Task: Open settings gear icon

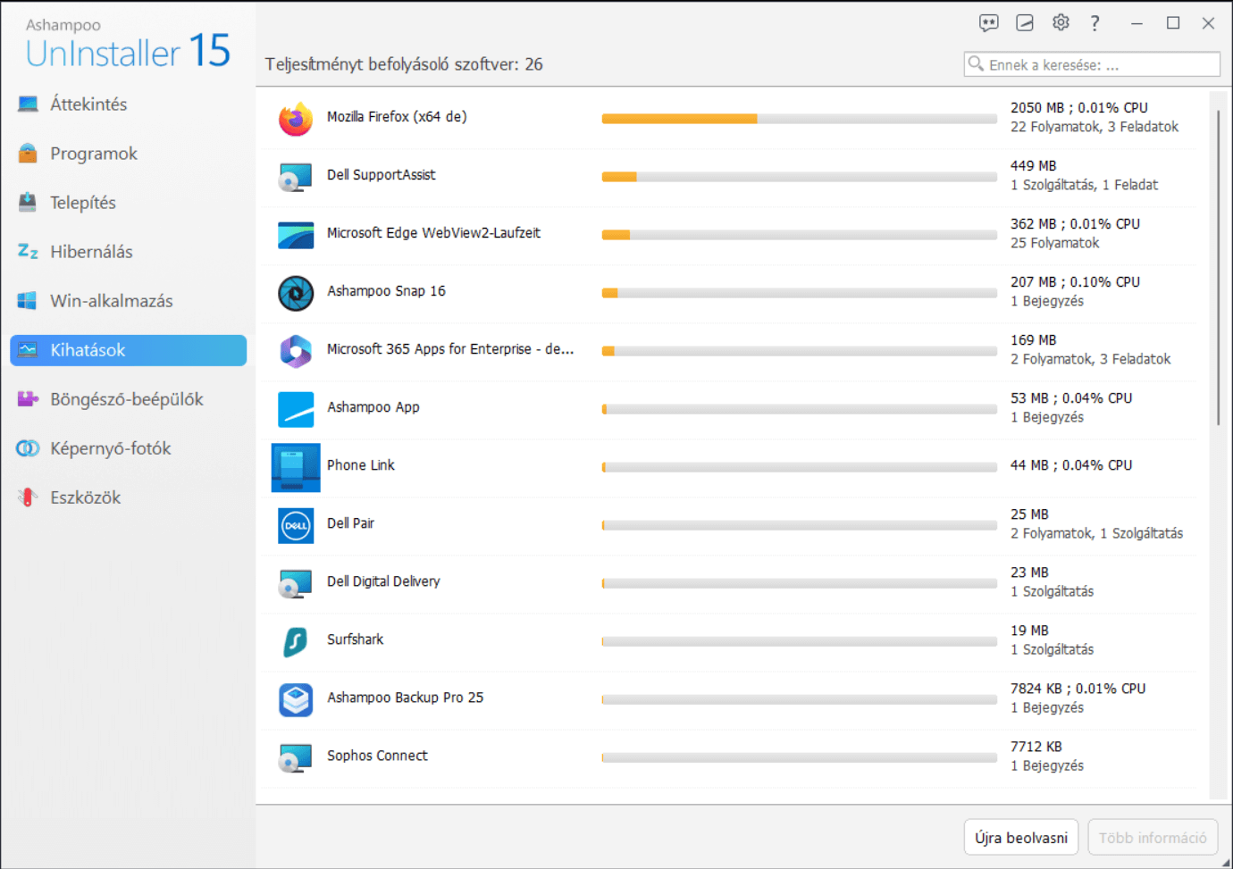Action: click(1061, 23)
